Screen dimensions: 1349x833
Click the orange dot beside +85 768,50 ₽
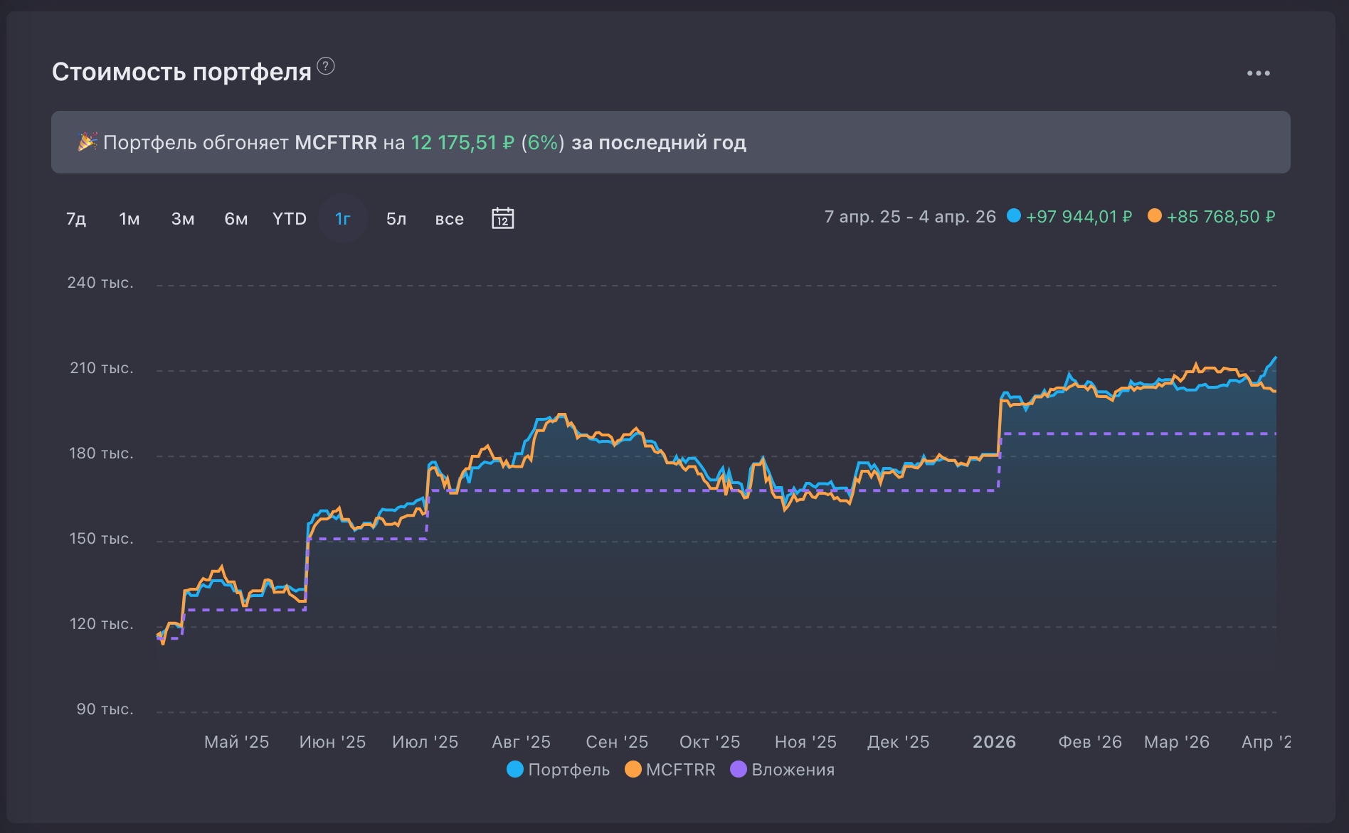pos(1154,216)
